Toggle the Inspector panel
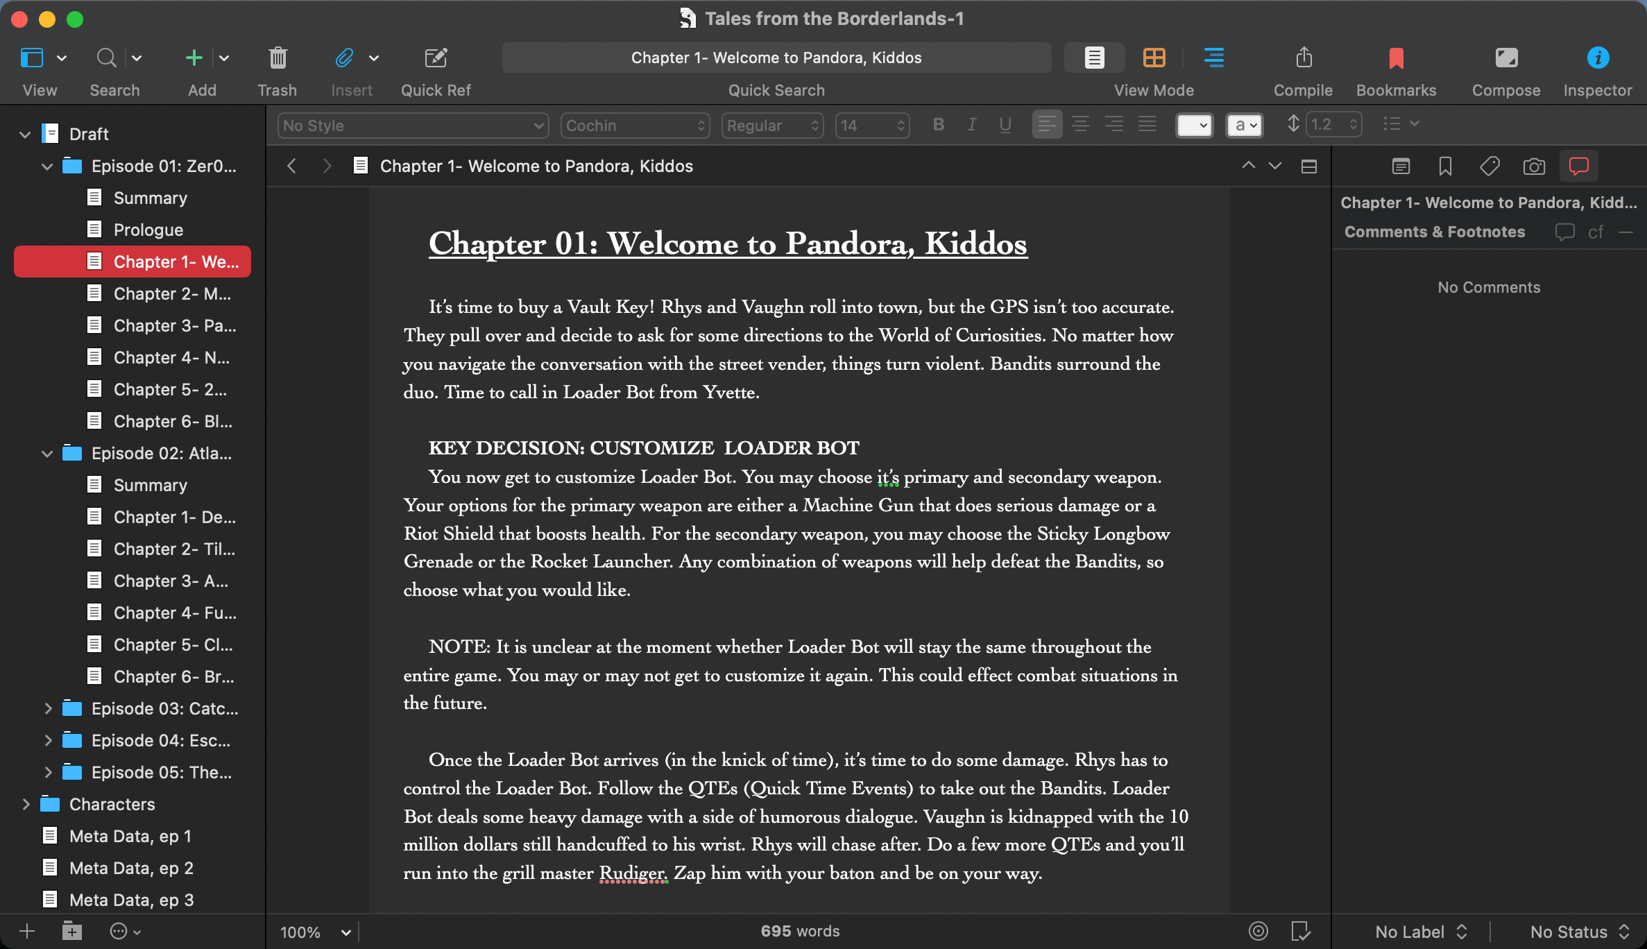Screen dimensions: 1647x949 tap(1598, 58)
